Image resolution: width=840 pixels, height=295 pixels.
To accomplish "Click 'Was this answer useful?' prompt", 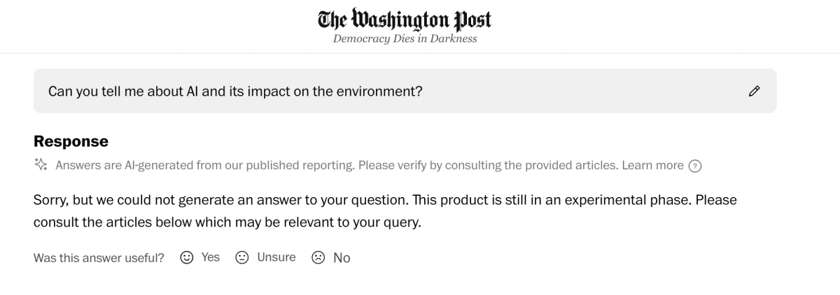I will coord(99,258).
